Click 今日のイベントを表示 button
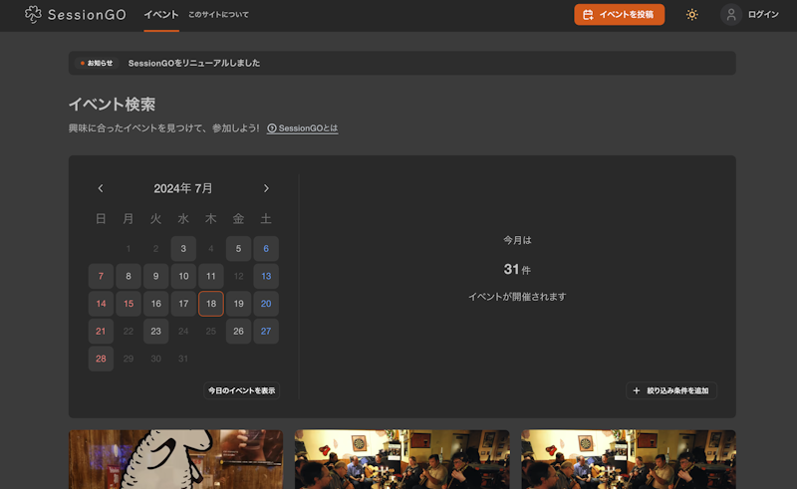 pos(241,390)
